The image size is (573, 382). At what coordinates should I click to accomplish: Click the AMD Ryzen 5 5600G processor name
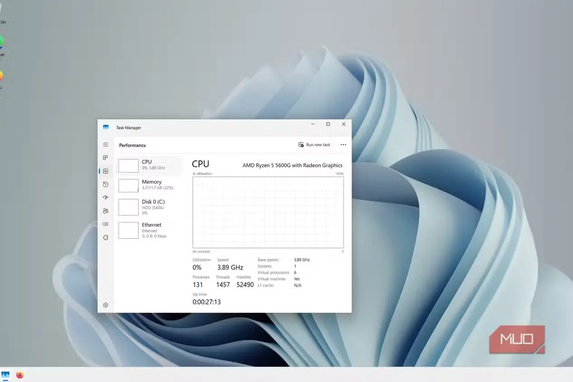pos(292,165)
